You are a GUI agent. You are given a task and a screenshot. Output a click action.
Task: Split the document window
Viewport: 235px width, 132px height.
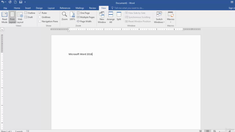coord(119,16)
